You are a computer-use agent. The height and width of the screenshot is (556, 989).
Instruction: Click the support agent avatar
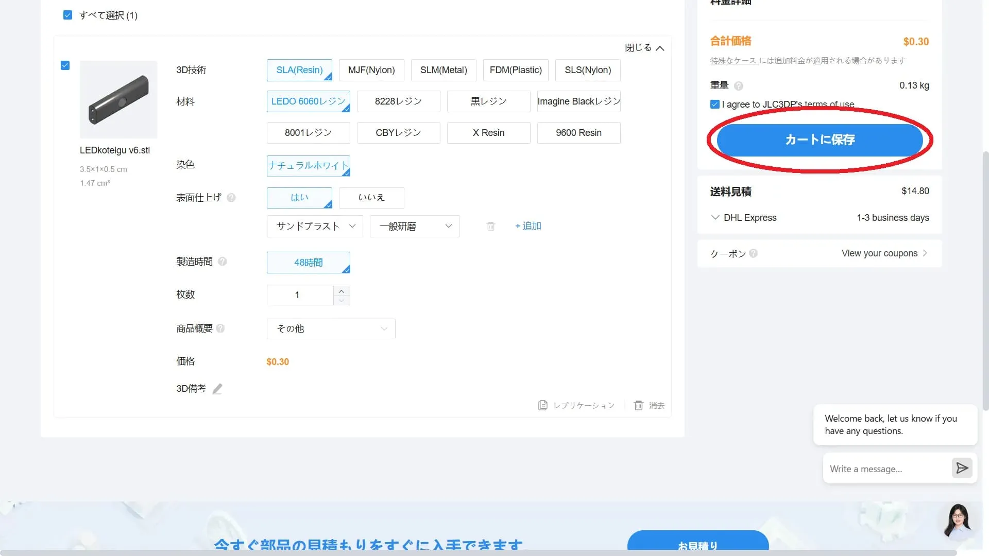pyautogui.click(x=958, y=520)
